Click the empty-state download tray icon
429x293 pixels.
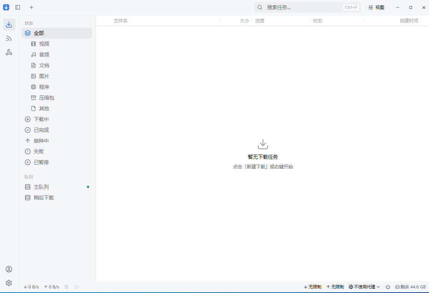[x=263, y=144]
